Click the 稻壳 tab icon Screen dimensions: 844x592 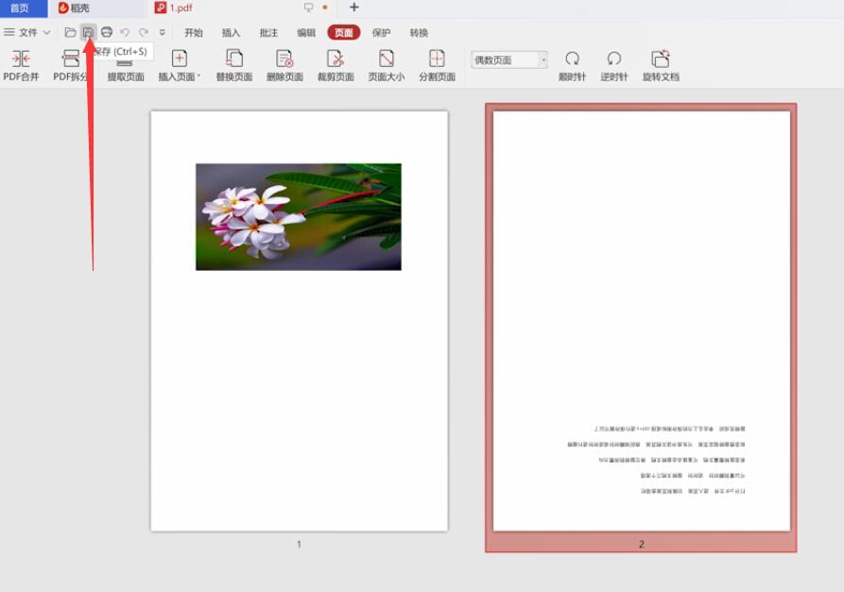coord(63,8)
